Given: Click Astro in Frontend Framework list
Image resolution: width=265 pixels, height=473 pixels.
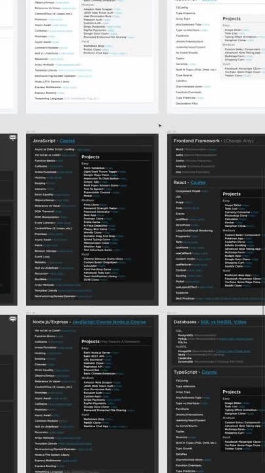Looking at the screenshot, I should click(179, 155).
